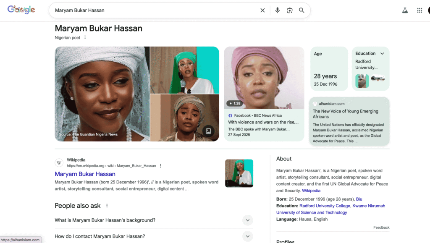
Task: Start voice search with microphone icon
Action: [x=277, y=10]
